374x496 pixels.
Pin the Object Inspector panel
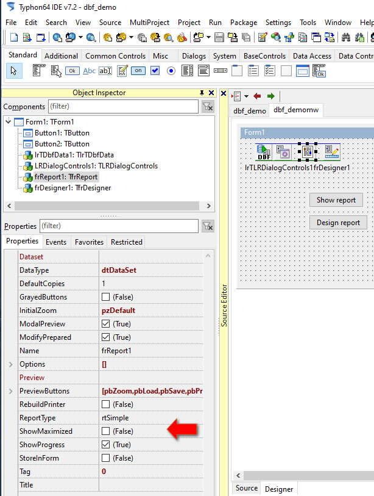coord(202,93)
